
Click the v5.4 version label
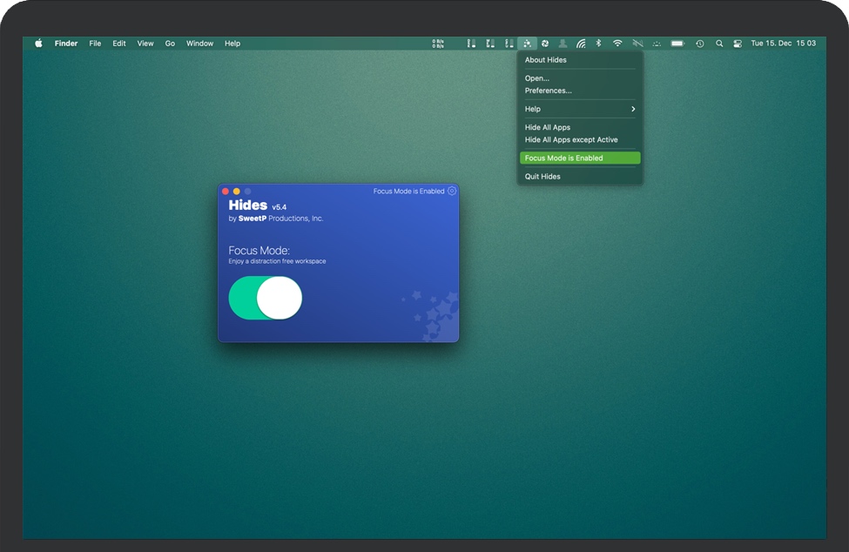[280, 207]
